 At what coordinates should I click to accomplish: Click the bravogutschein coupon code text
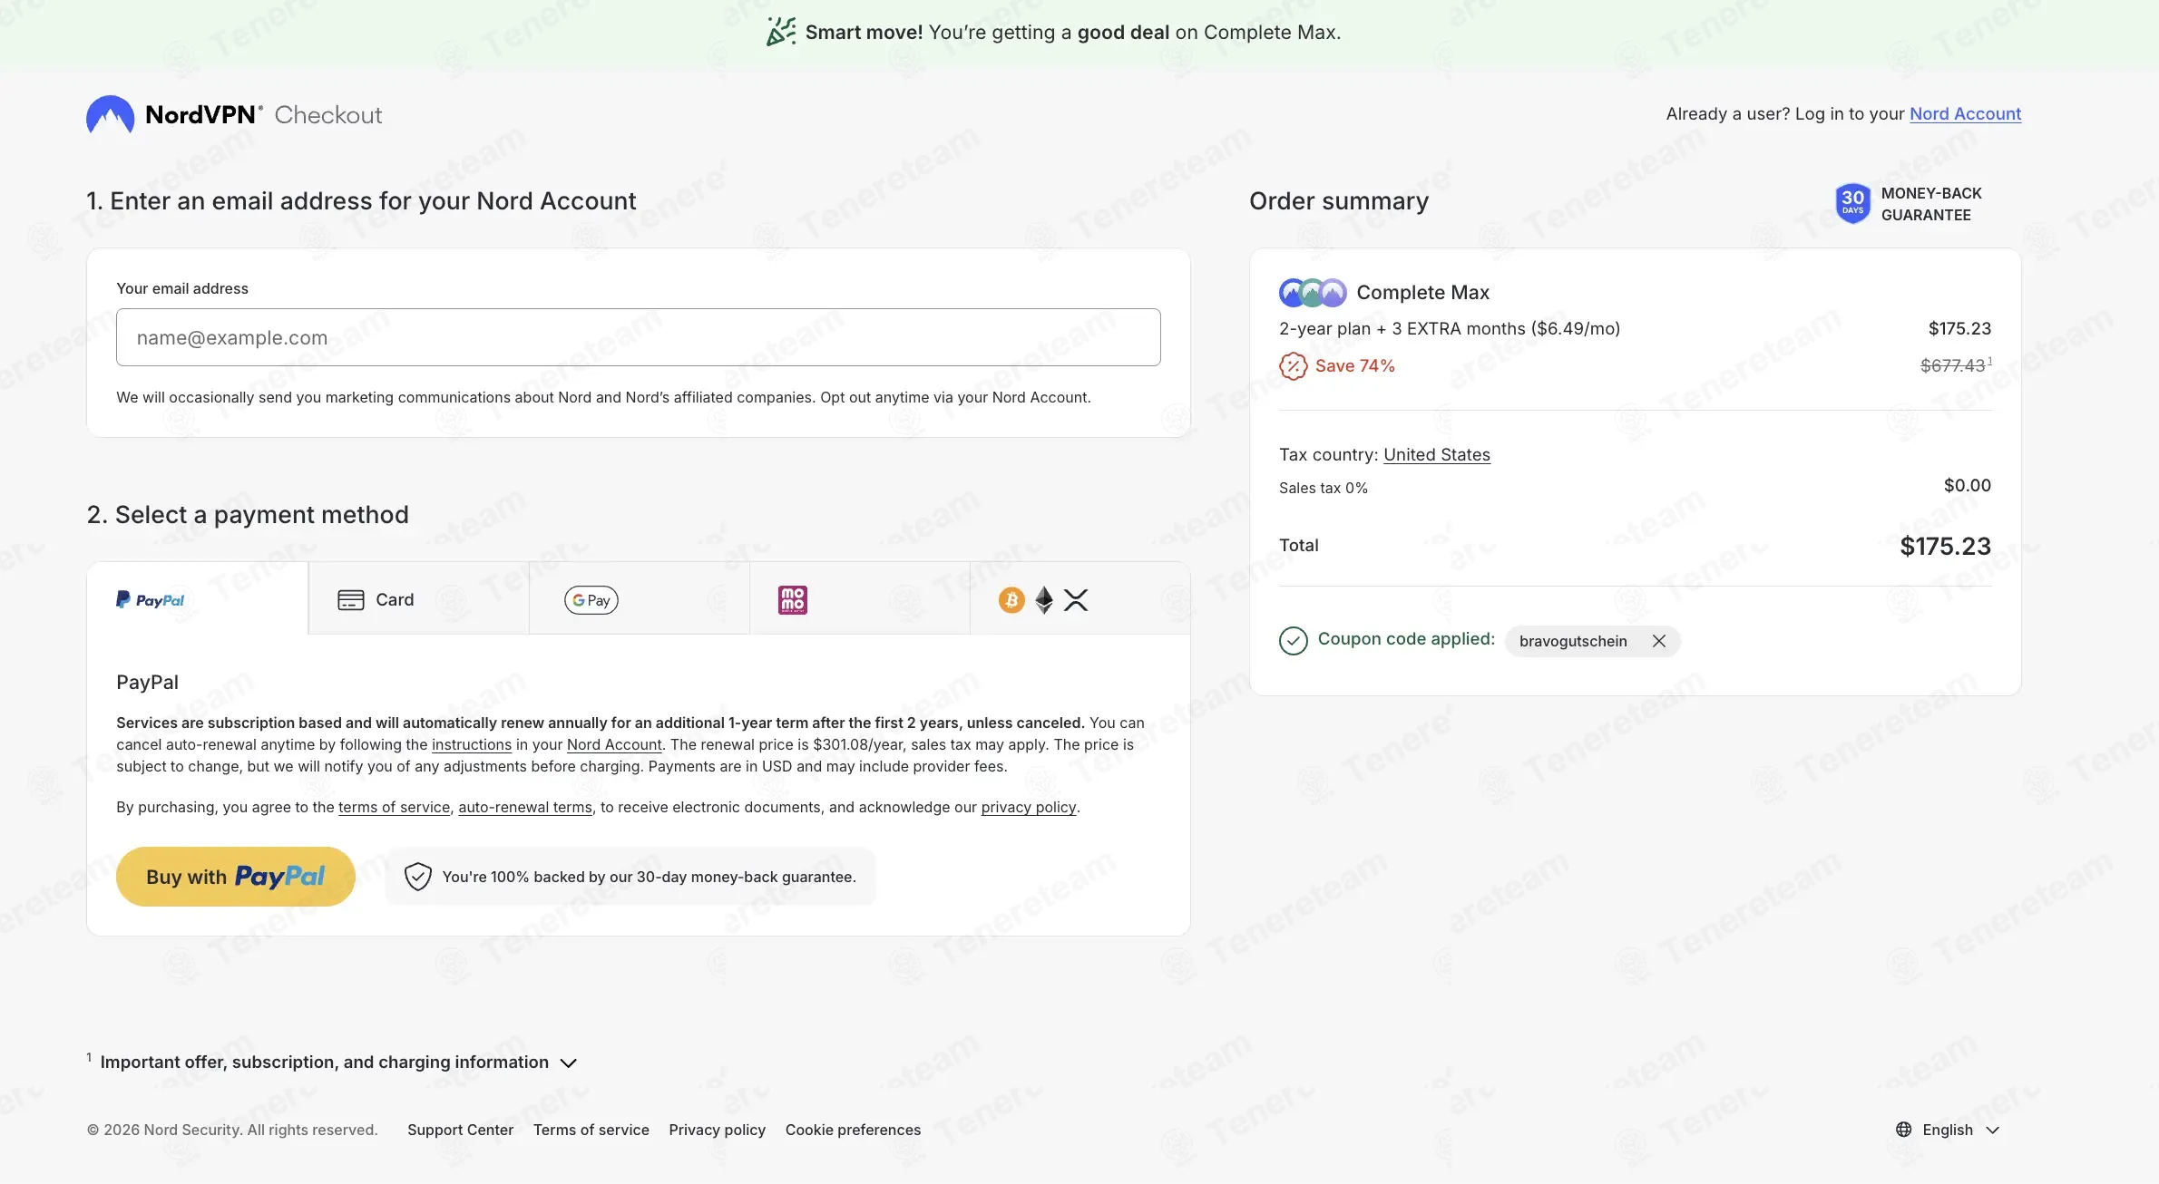(1573, 641)
